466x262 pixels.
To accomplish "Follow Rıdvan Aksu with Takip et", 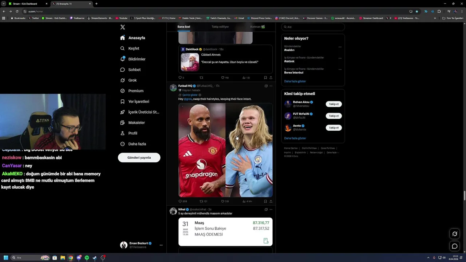I will tap(334, 104).
